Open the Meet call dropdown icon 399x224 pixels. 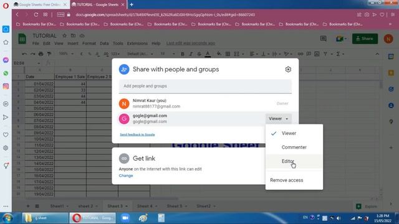(342, 39)
